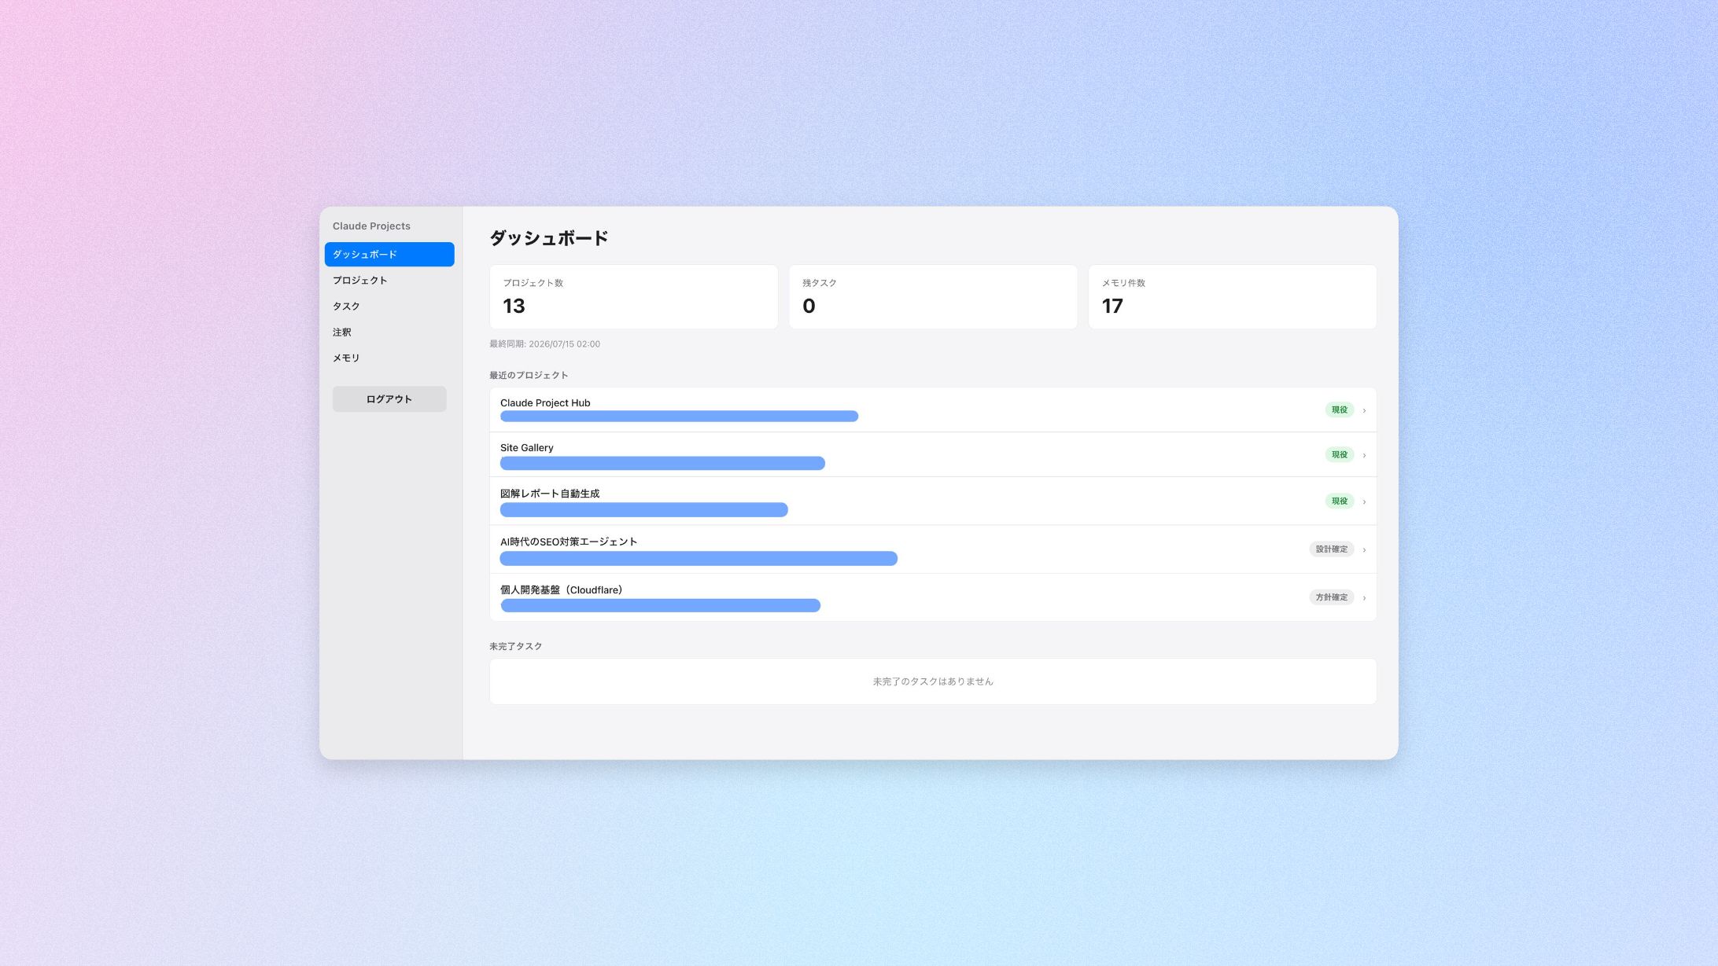Select the 残タスク stat card
1718x966 pixels.
coord(933,296)
